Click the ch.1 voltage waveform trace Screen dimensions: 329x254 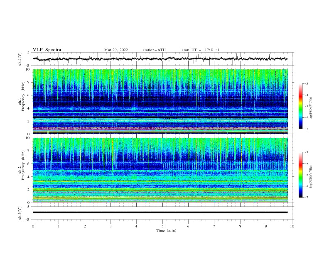click(x=160, y=59)
